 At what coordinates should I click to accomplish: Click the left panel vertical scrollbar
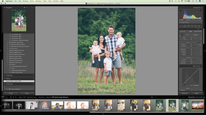point(2,75)
